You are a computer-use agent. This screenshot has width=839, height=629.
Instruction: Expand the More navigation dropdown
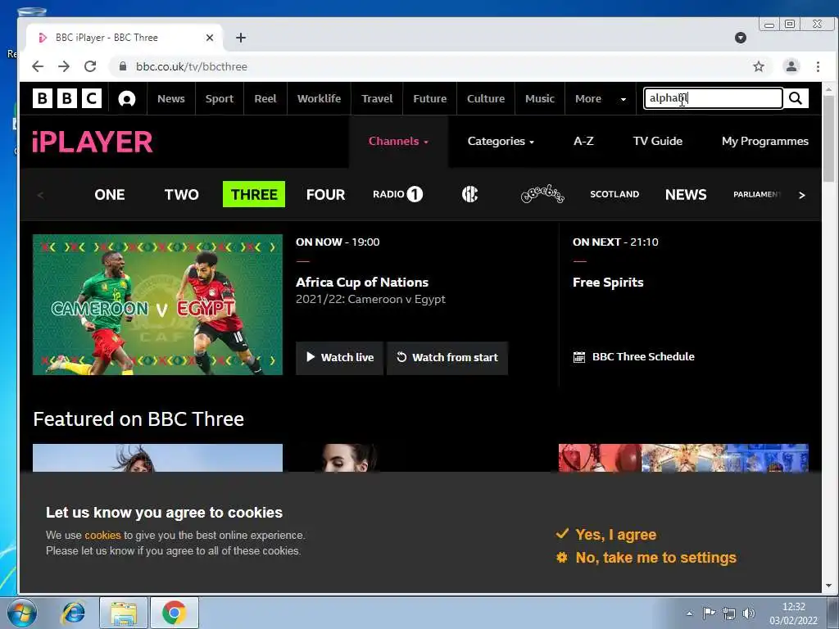pos(601,98)
